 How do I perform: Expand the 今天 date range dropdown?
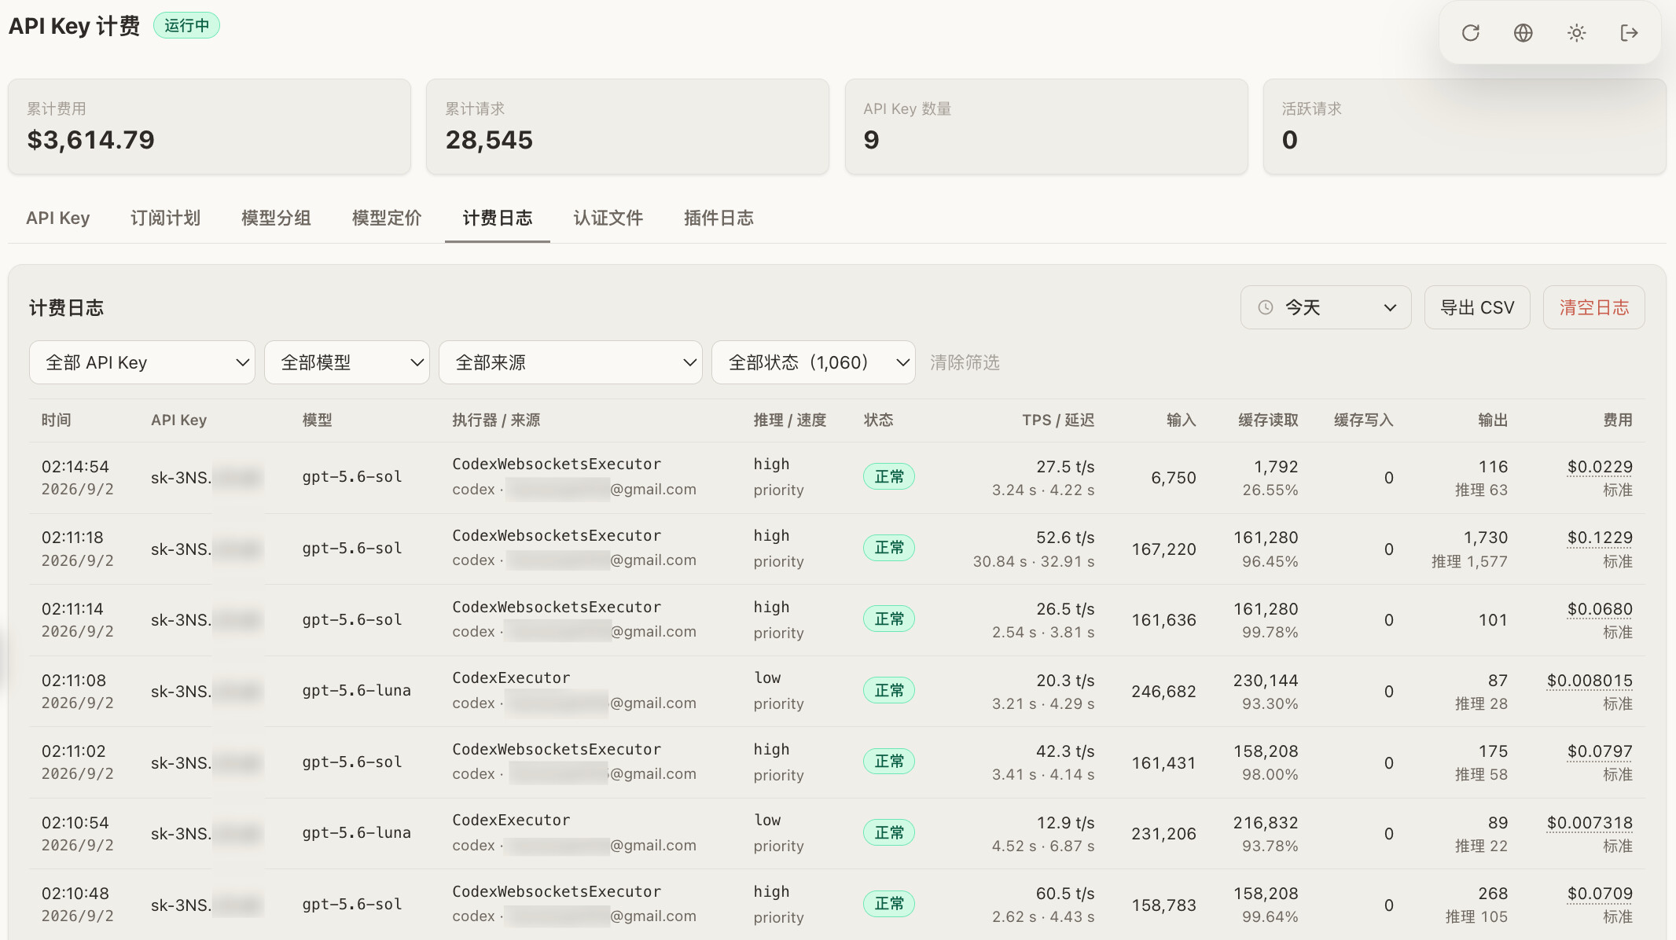point(1325,307)
